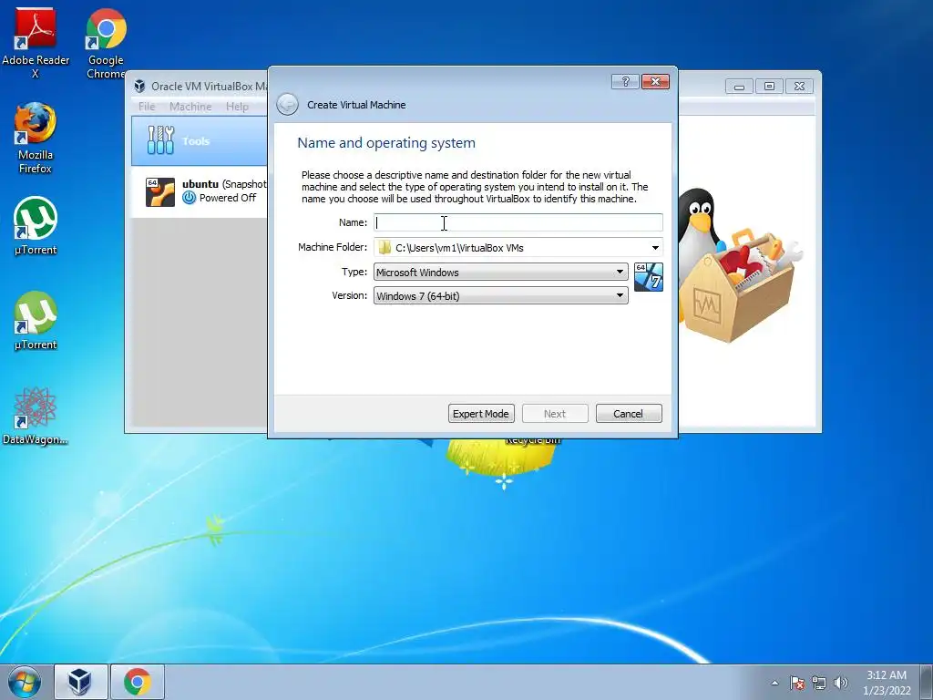Screen dimensions: 933x700
Task: Select the ubuntu VM icon in list
Action: 160,191
